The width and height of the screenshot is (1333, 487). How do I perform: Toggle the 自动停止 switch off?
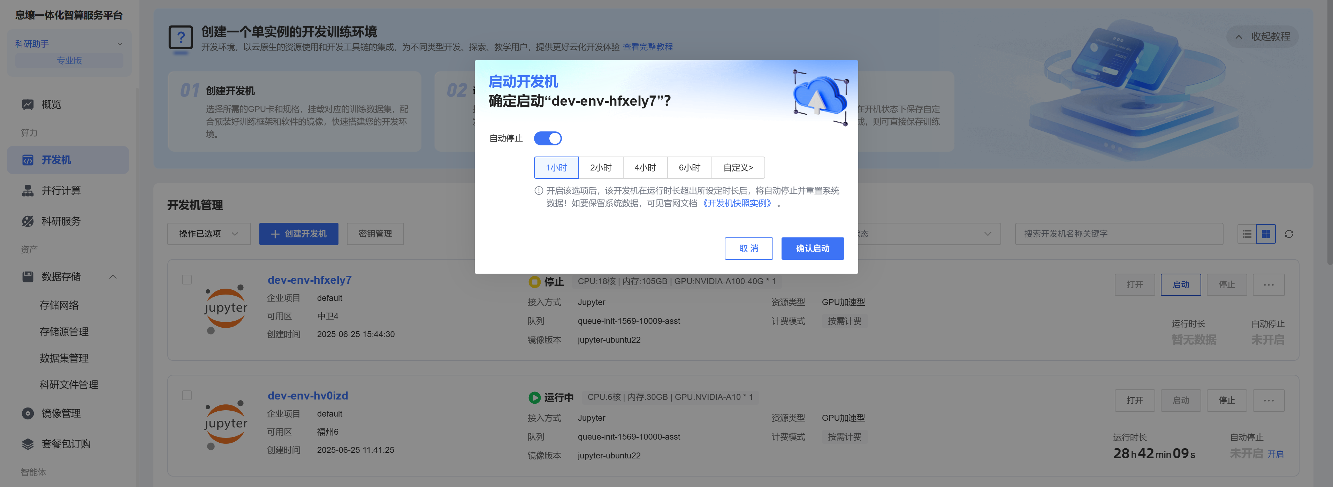coord(548,138)
